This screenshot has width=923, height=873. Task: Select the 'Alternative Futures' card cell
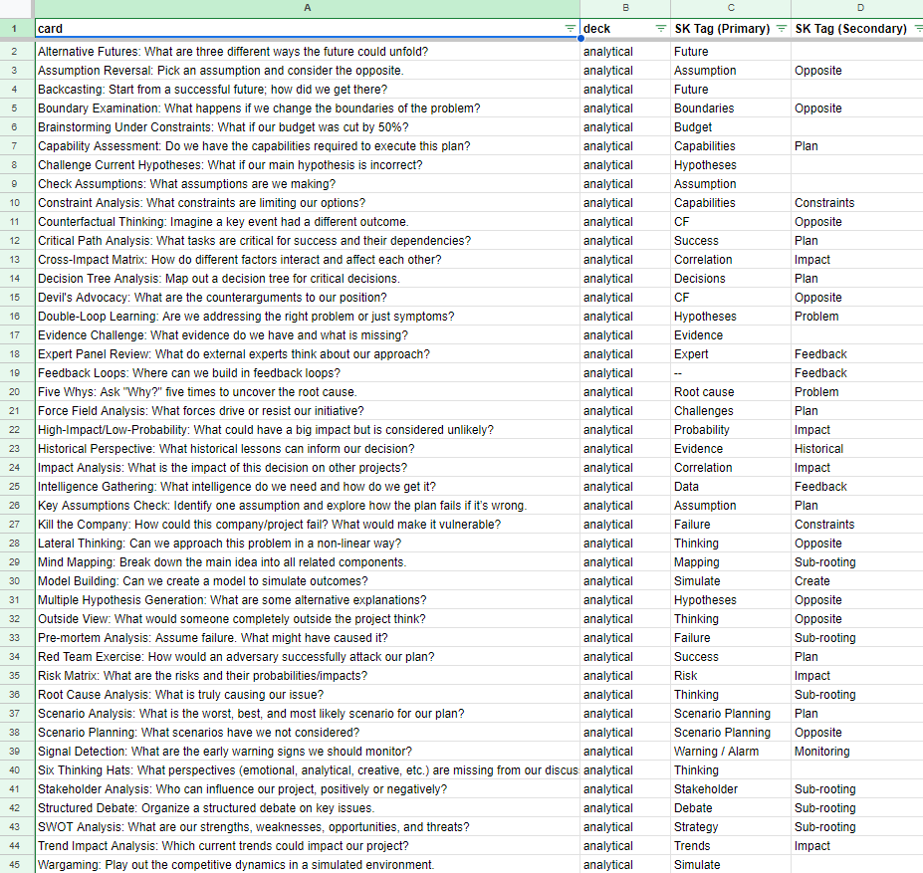(308, 51)
